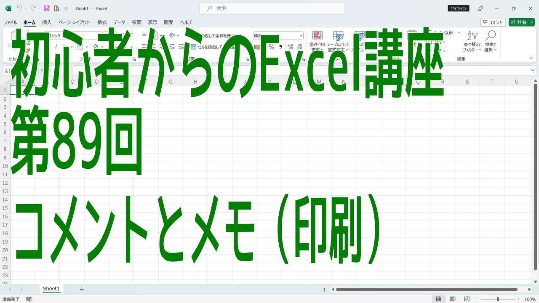539x303 pixels.
Task: Open the number format combo box
Action: (278, 36)
